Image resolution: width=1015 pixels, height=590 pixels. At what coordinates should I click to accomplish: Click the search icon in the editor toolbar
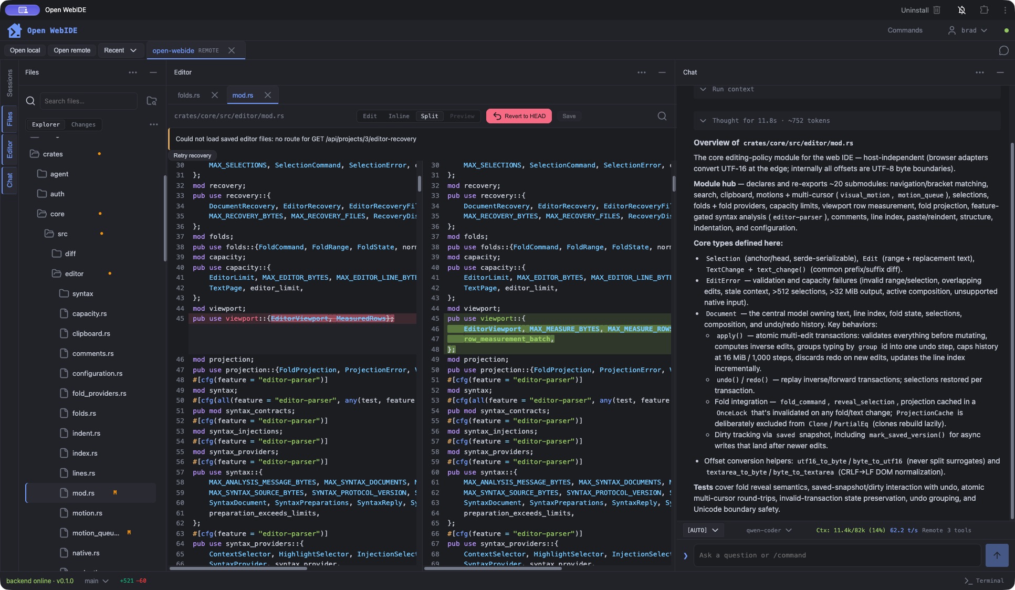click(662, 116)
